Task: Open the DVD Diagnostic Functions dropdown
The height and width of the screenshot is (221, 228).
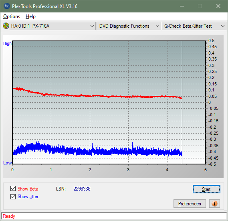Action: [x=129, y=26]
